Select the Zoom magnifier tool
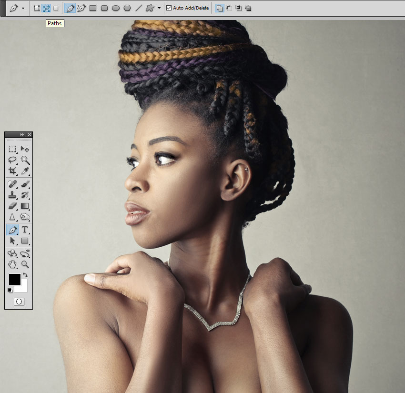The height and width of the screenshot is (393, 405). [25, 264]
